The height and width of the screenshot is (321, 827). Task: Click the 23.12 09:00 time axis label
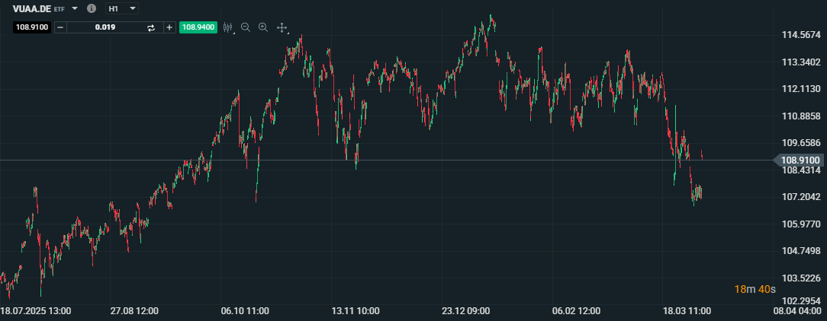click(x=466, y=310)
